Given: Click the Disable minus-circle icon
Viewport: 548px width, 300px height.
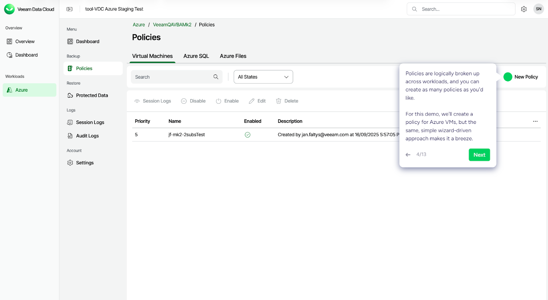Looking at the screenshot, I should (x=184, y=101).
